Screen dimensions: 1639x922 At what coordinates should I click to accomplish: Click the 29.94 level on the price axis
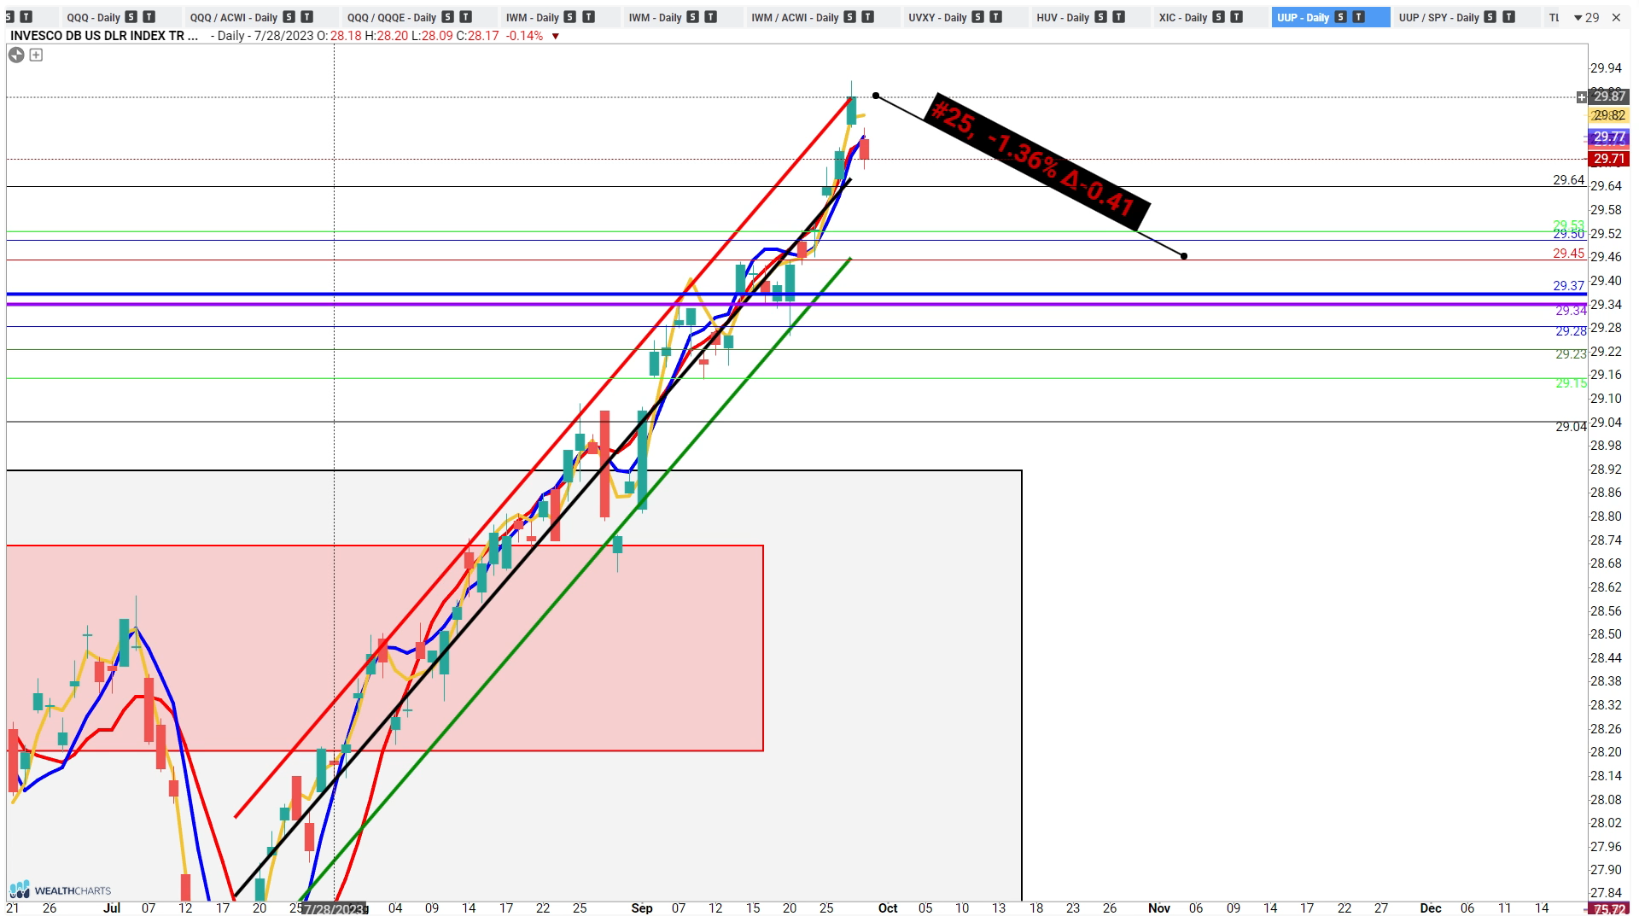(x=1606, y=68)
